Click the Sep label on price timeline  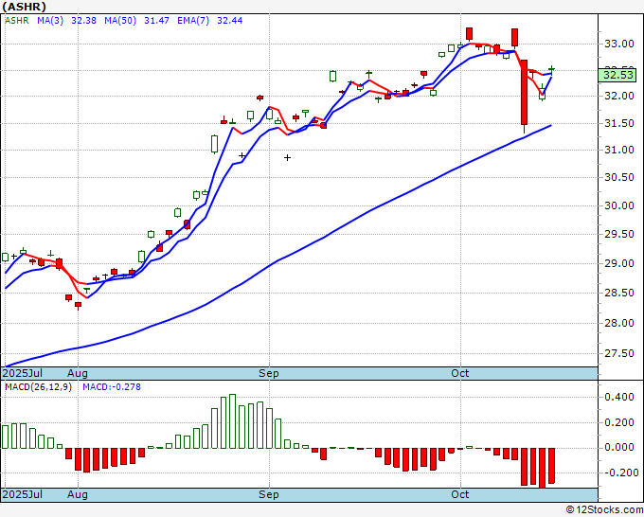(x=269, y=373)
